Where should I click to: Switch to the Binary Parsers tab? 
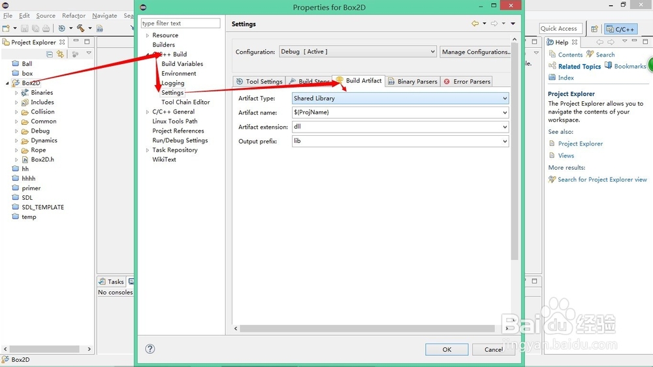coord(412,81)
